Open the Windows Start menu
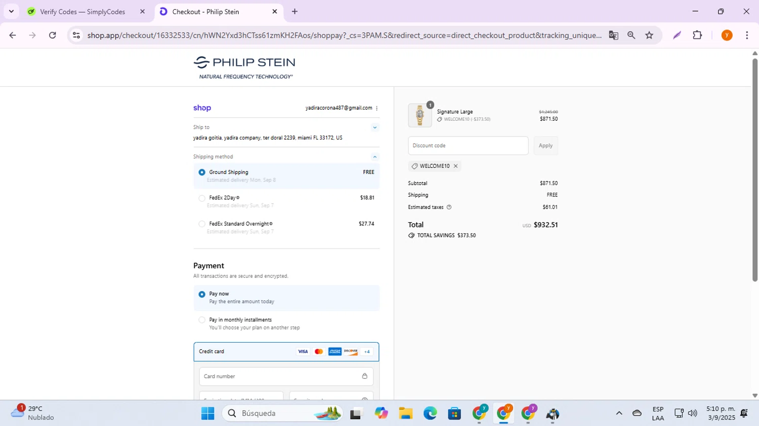 coord(207,413)
